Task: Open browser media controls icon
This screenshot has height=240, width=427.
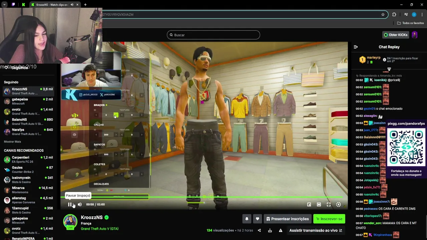Action: coord(406,14)
